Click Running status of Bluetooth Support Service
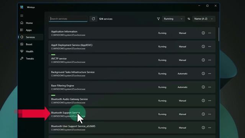 point(162,114)
